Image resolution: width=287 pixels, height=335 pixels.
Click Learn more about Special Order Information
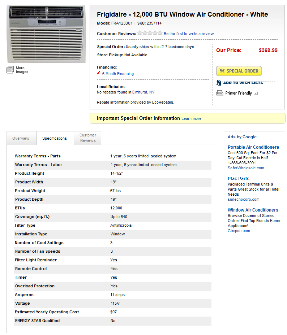[192, 118]
